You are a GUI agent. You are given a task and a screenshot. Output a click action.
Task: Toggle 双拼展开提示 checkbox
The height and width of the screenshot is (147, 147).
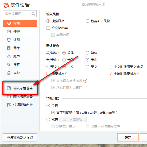pos(53,126)
